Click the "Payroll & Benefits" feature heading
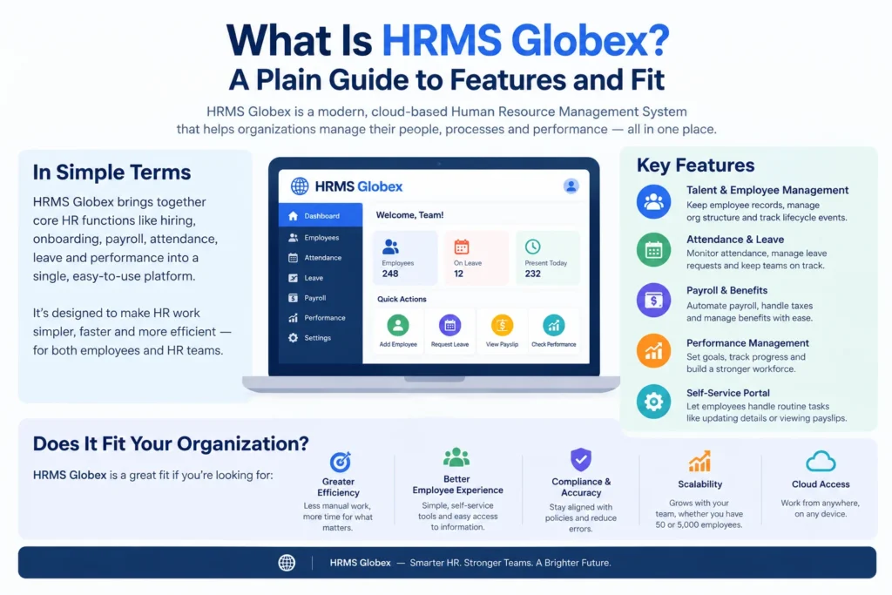 click(727, 290)
